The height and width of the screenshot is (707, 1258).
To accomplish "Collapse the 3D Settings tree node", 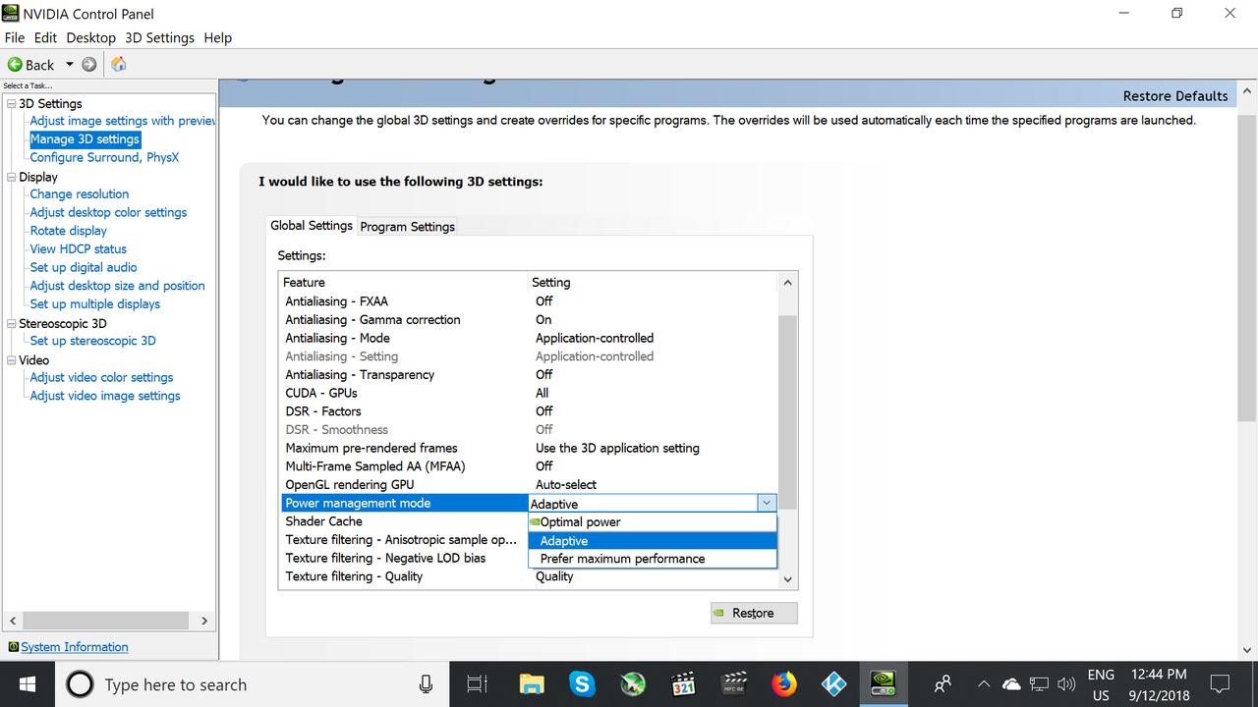I will pyautogui.click(x=12, y=104).
